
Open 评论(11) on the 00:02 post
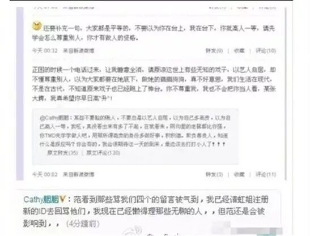tap(266, 174)
